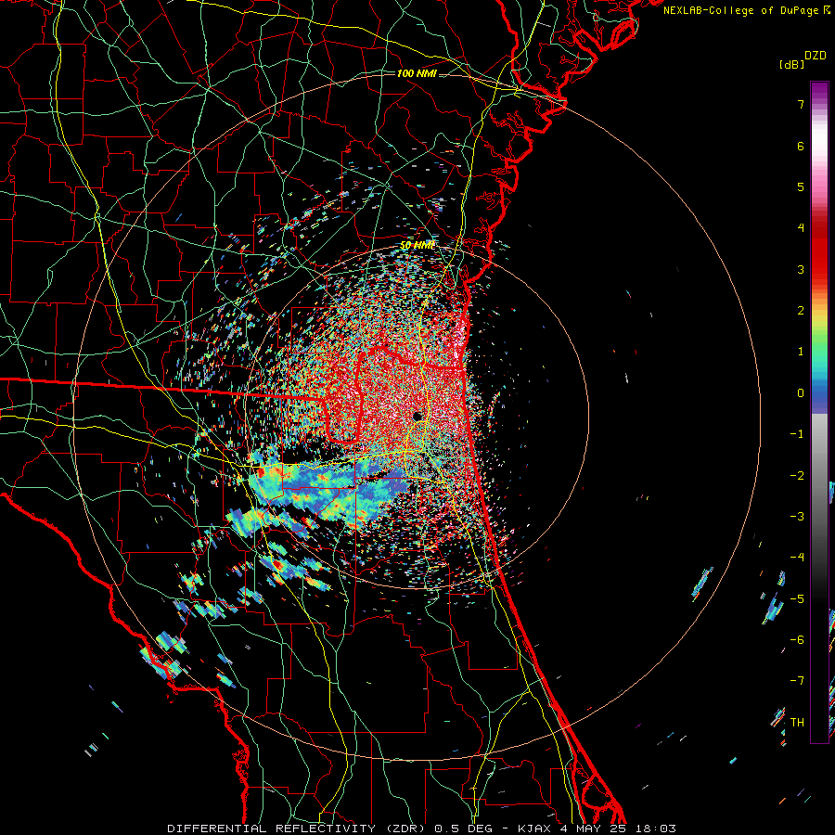The height and width of the screenshot is (835, 835).
Task: Click the "-4" scale value
Action: (x=797, y=558)
